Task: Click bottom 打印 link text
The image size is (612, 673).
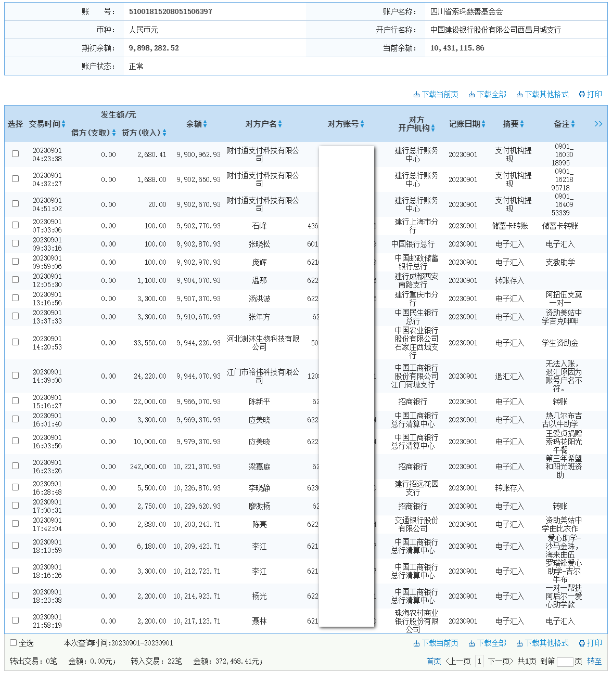Action: [x=595, y=643]
